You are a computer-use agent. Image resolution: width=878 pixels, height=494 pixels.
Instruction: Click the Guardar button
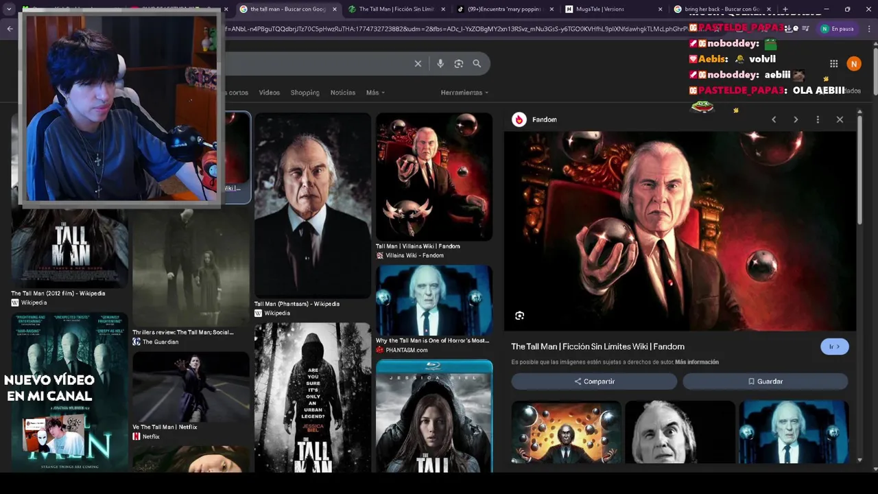click(x=765, y=381)
